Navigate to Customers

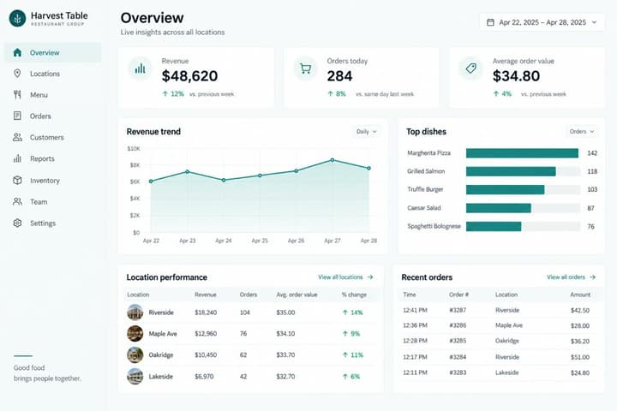click(x=53, y=137)
